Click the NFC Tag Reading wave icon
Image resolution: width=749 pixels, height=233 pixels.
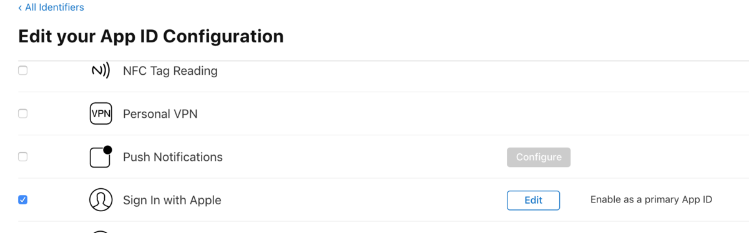tap(100, 70)
